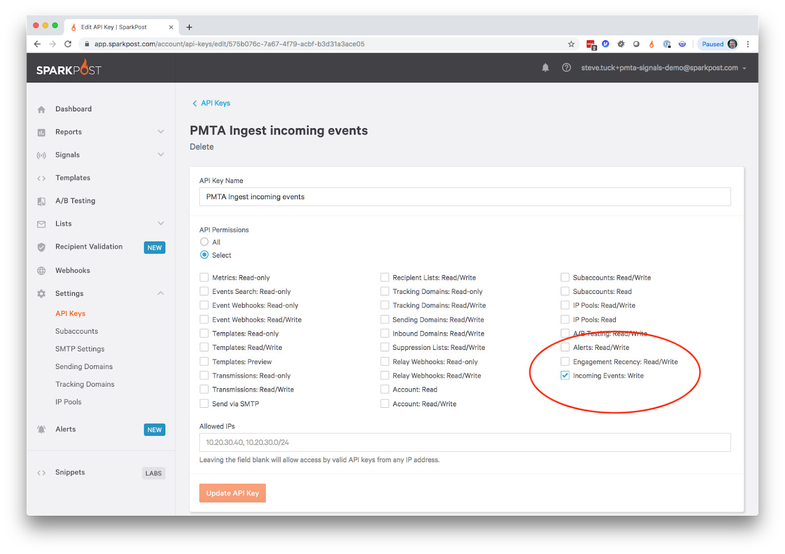Go back in browser

pos(37,44)
